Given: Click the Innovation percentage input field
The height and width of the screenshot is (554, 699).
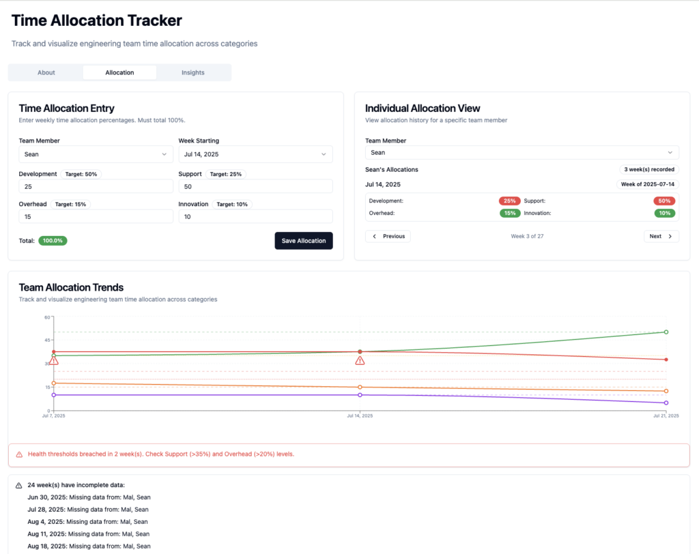Looking at the screenshot, I should point(255,216).
